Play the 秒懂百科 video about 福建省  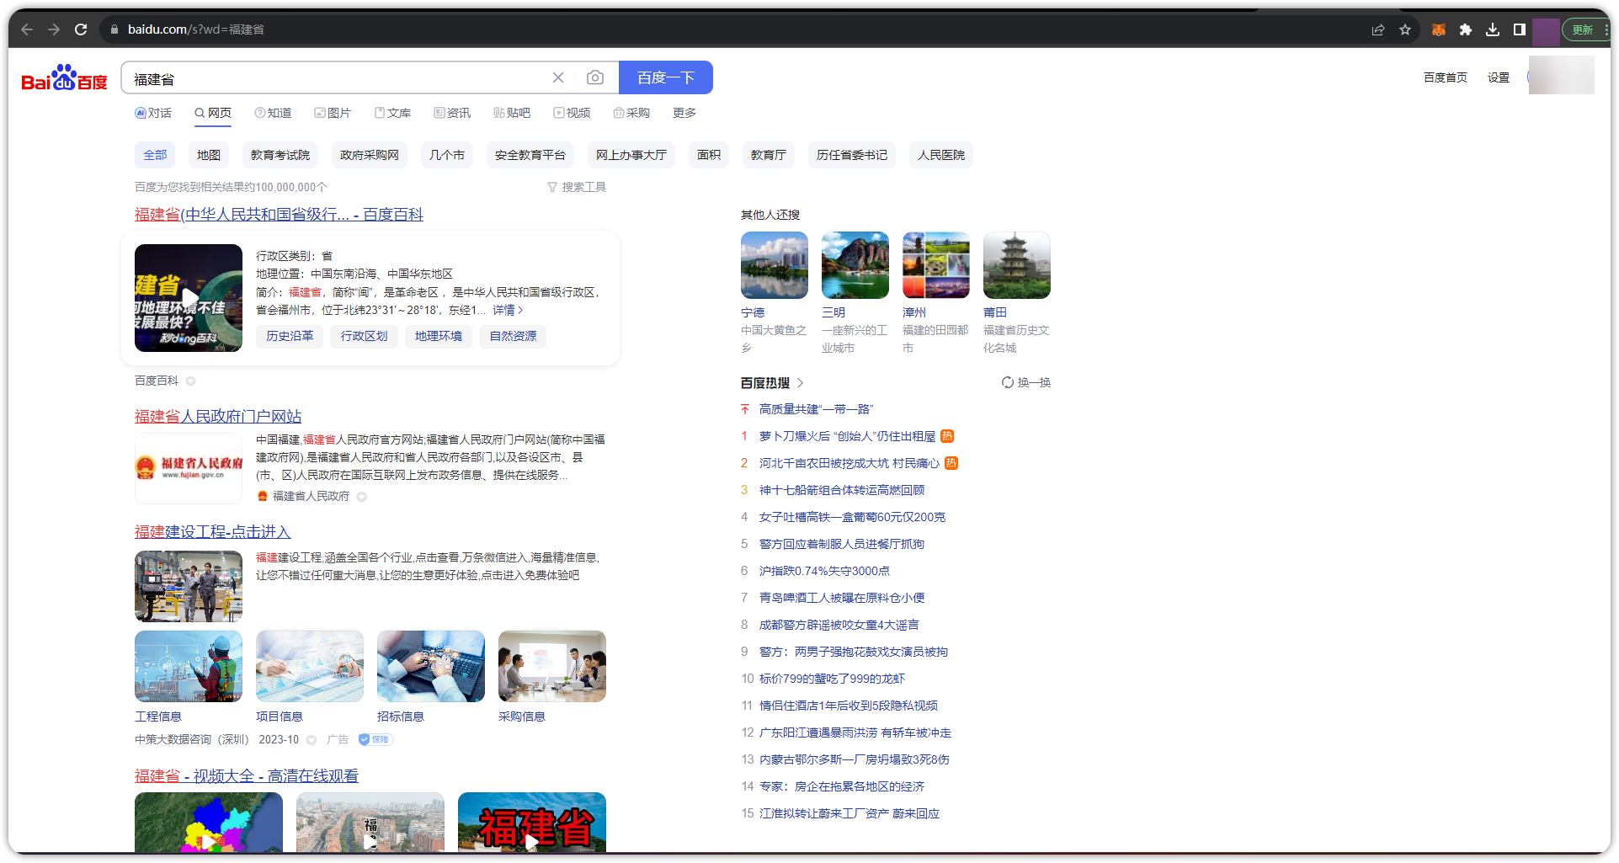coord(188,297)
